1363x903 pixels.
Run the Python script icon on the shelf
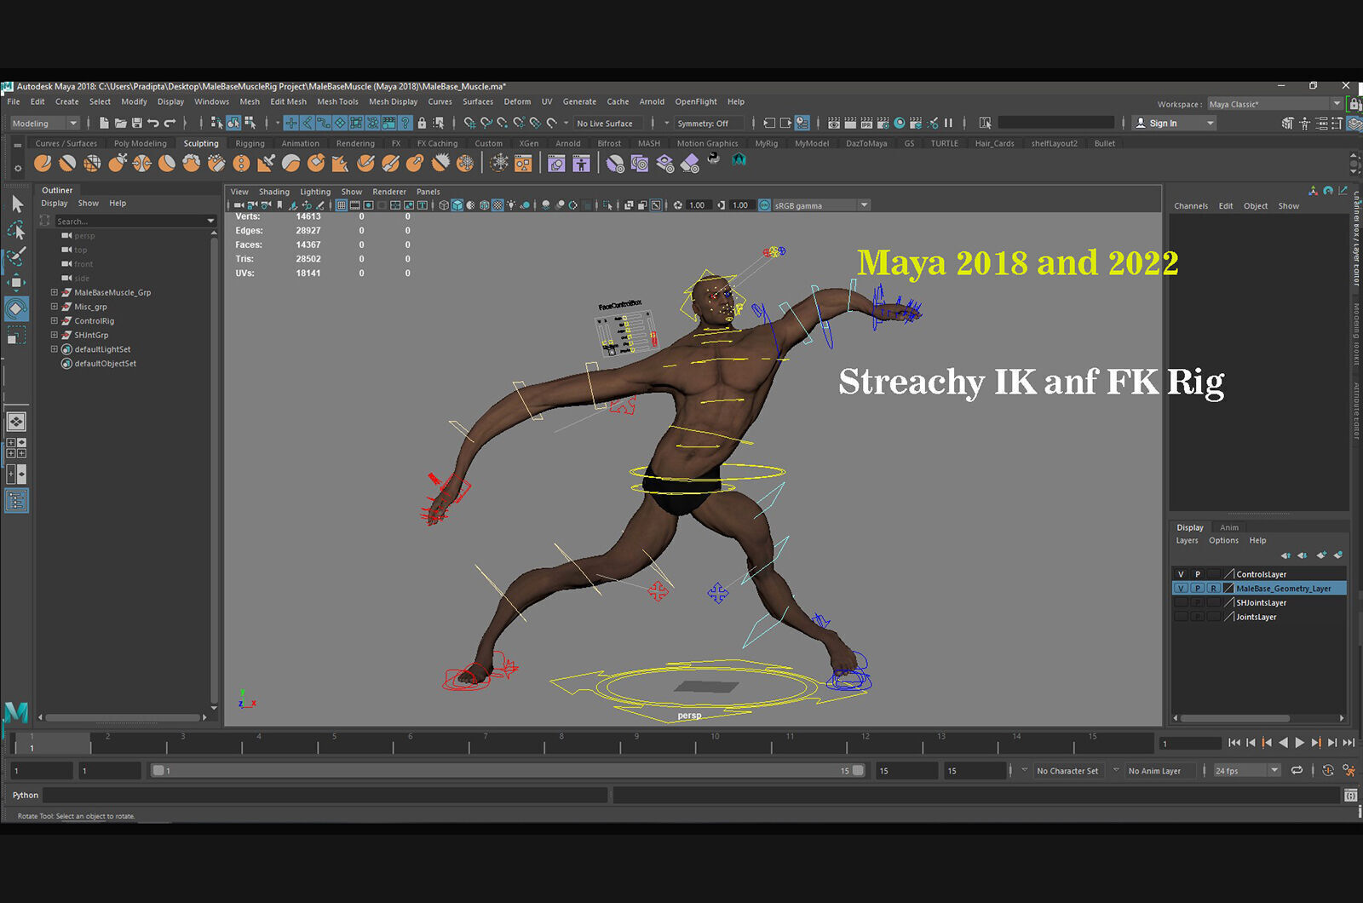pos(714,159)
